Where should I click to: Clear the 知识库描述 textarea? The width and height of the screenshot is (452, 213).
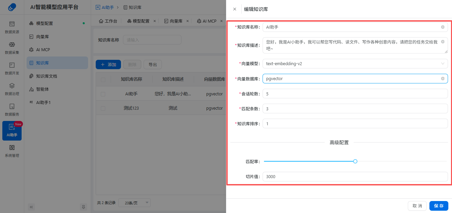point(443,42)
